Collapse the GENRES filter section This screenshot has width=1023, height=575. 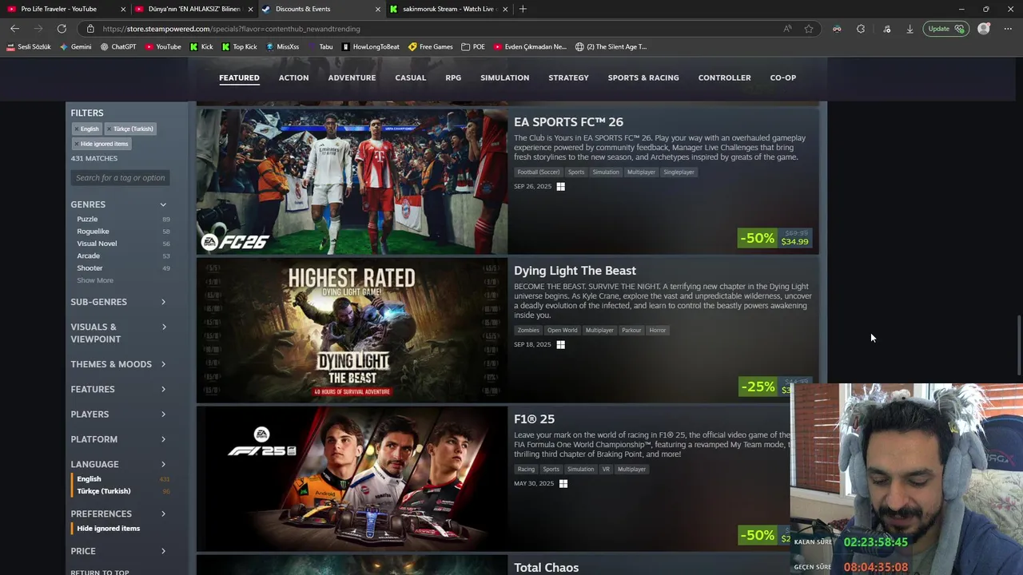tap(120, 204)
